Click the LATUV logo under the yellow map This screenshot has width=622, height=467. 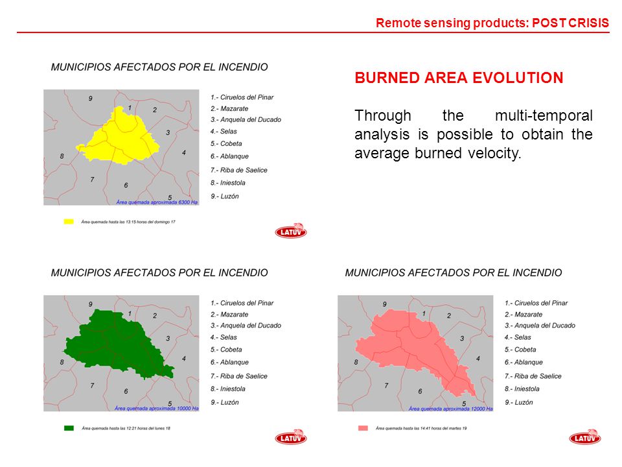tap(291, 231)
